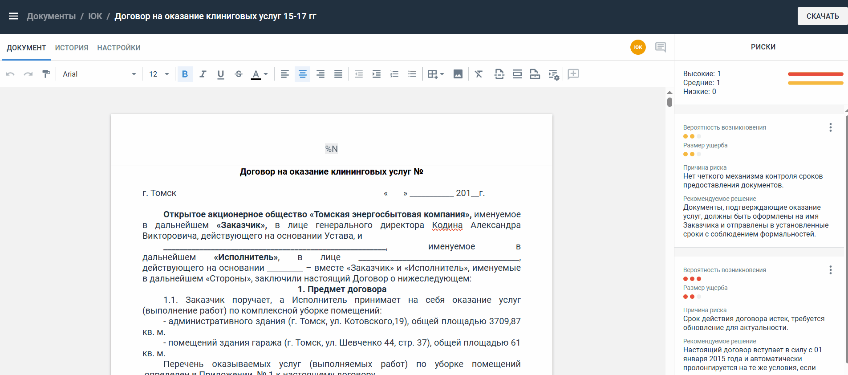Go to Документы in the breadcrumb
The image size is (848, 375).
tap(51, 16)
